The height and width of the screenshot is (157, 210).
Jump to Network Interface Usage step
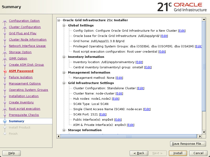point(27,46)
